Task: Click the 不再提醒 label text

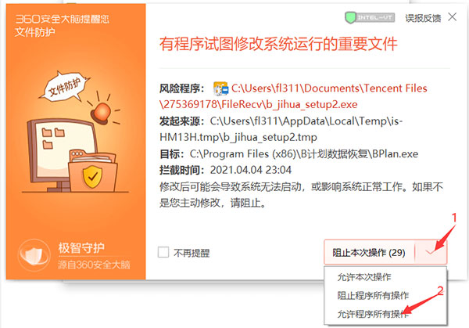Action: tap(192, 253)
